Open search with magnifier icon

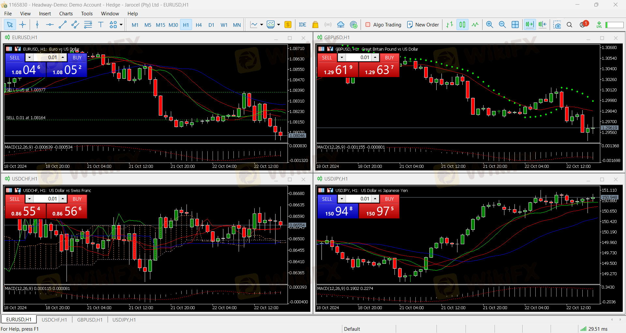pyautogui.click(x=570, y=24)
